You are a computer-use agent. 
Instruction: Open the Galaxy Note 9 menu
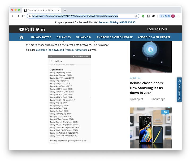click(41, 37)
